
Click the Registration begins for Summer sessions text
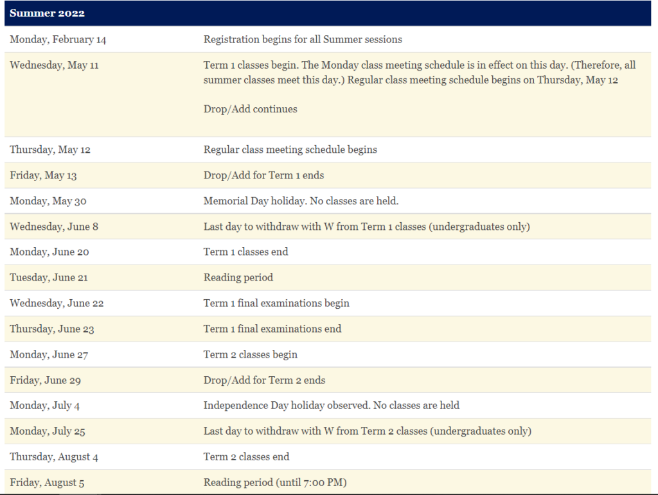point(302,39)
